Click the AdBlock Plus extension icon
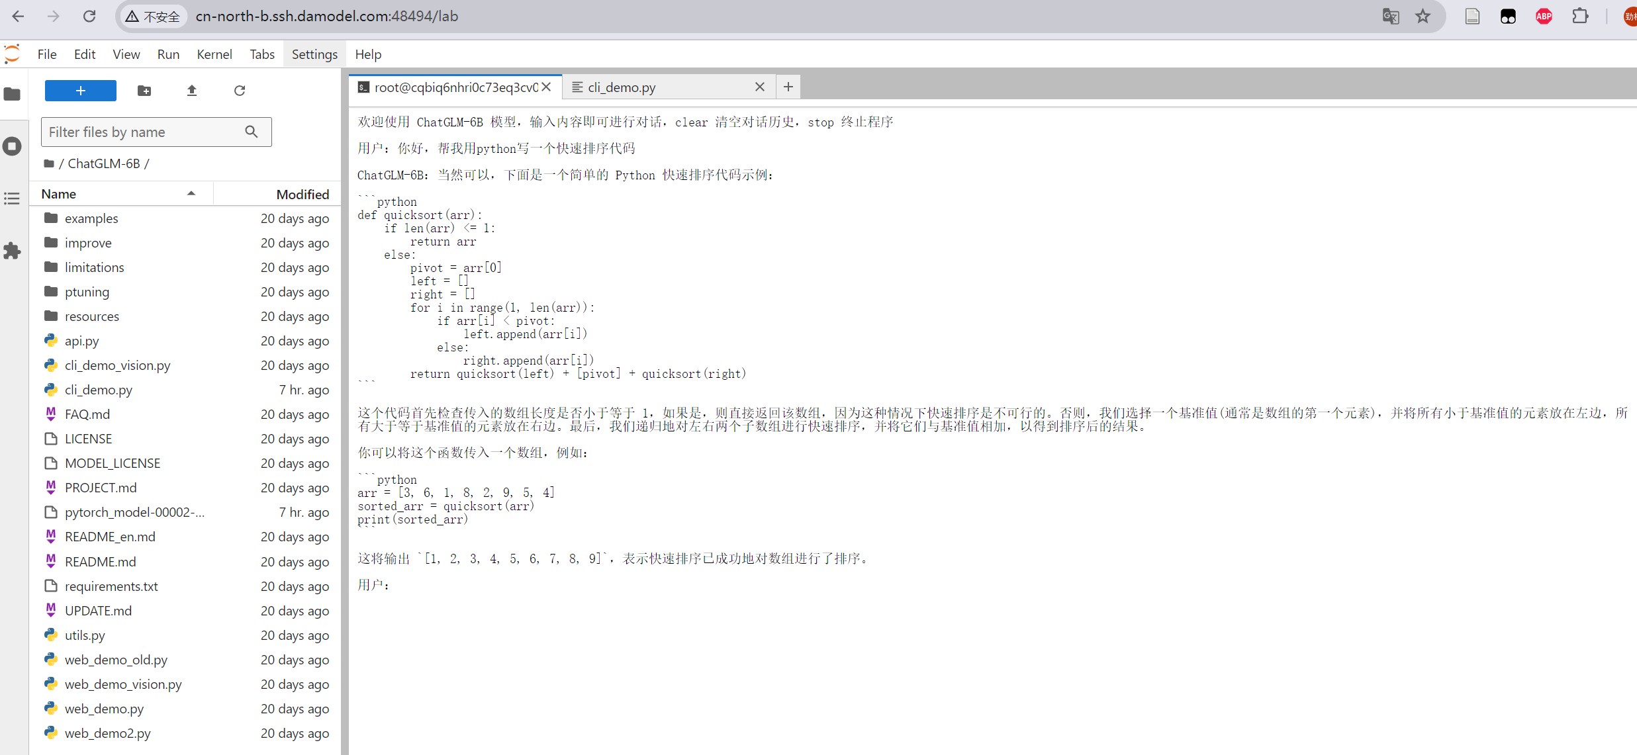 (x=1544, y=17)
